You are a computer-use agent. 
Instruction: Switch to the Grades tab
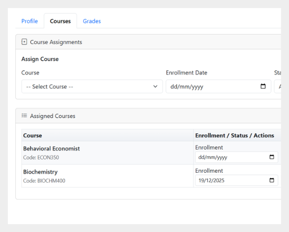pyautogui.click(x=92, y=21)
